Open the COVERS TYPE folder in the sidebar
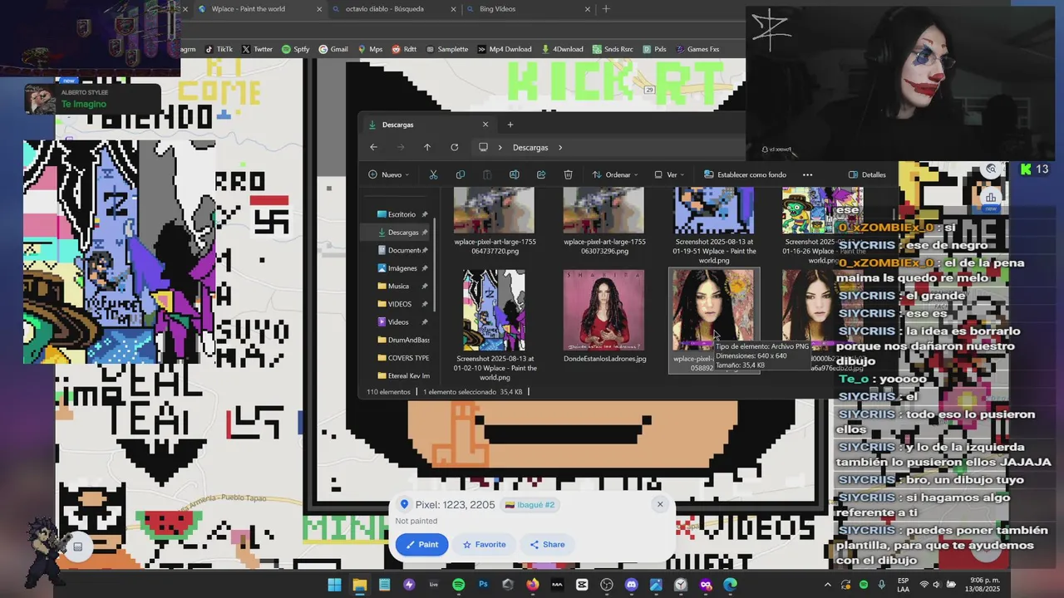The image size is (1064, 598). pyautogui.click(x=403, y=357)
